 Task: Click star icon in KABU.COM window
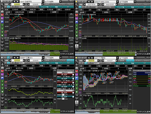77,36
